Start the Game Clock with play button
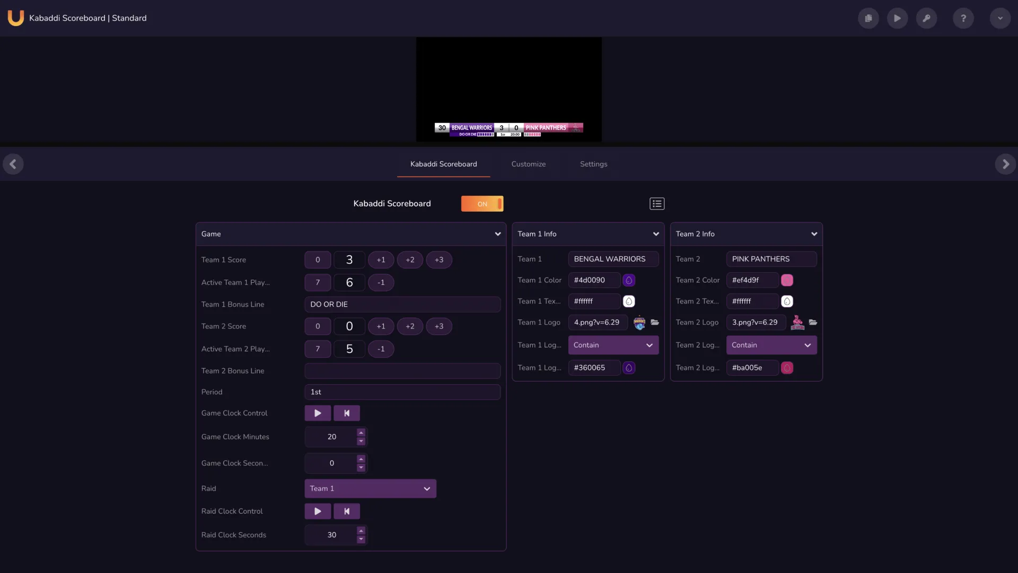Viewport: 1018px width, 573px height. click(318, 413)
